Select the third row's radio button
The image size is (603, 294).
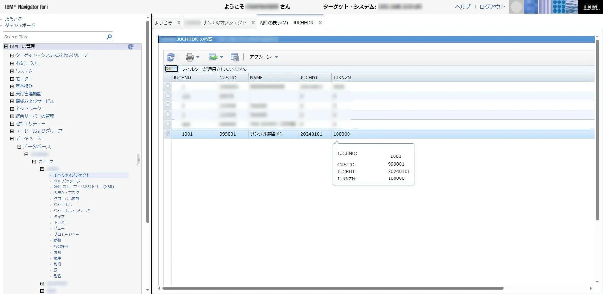168,105
